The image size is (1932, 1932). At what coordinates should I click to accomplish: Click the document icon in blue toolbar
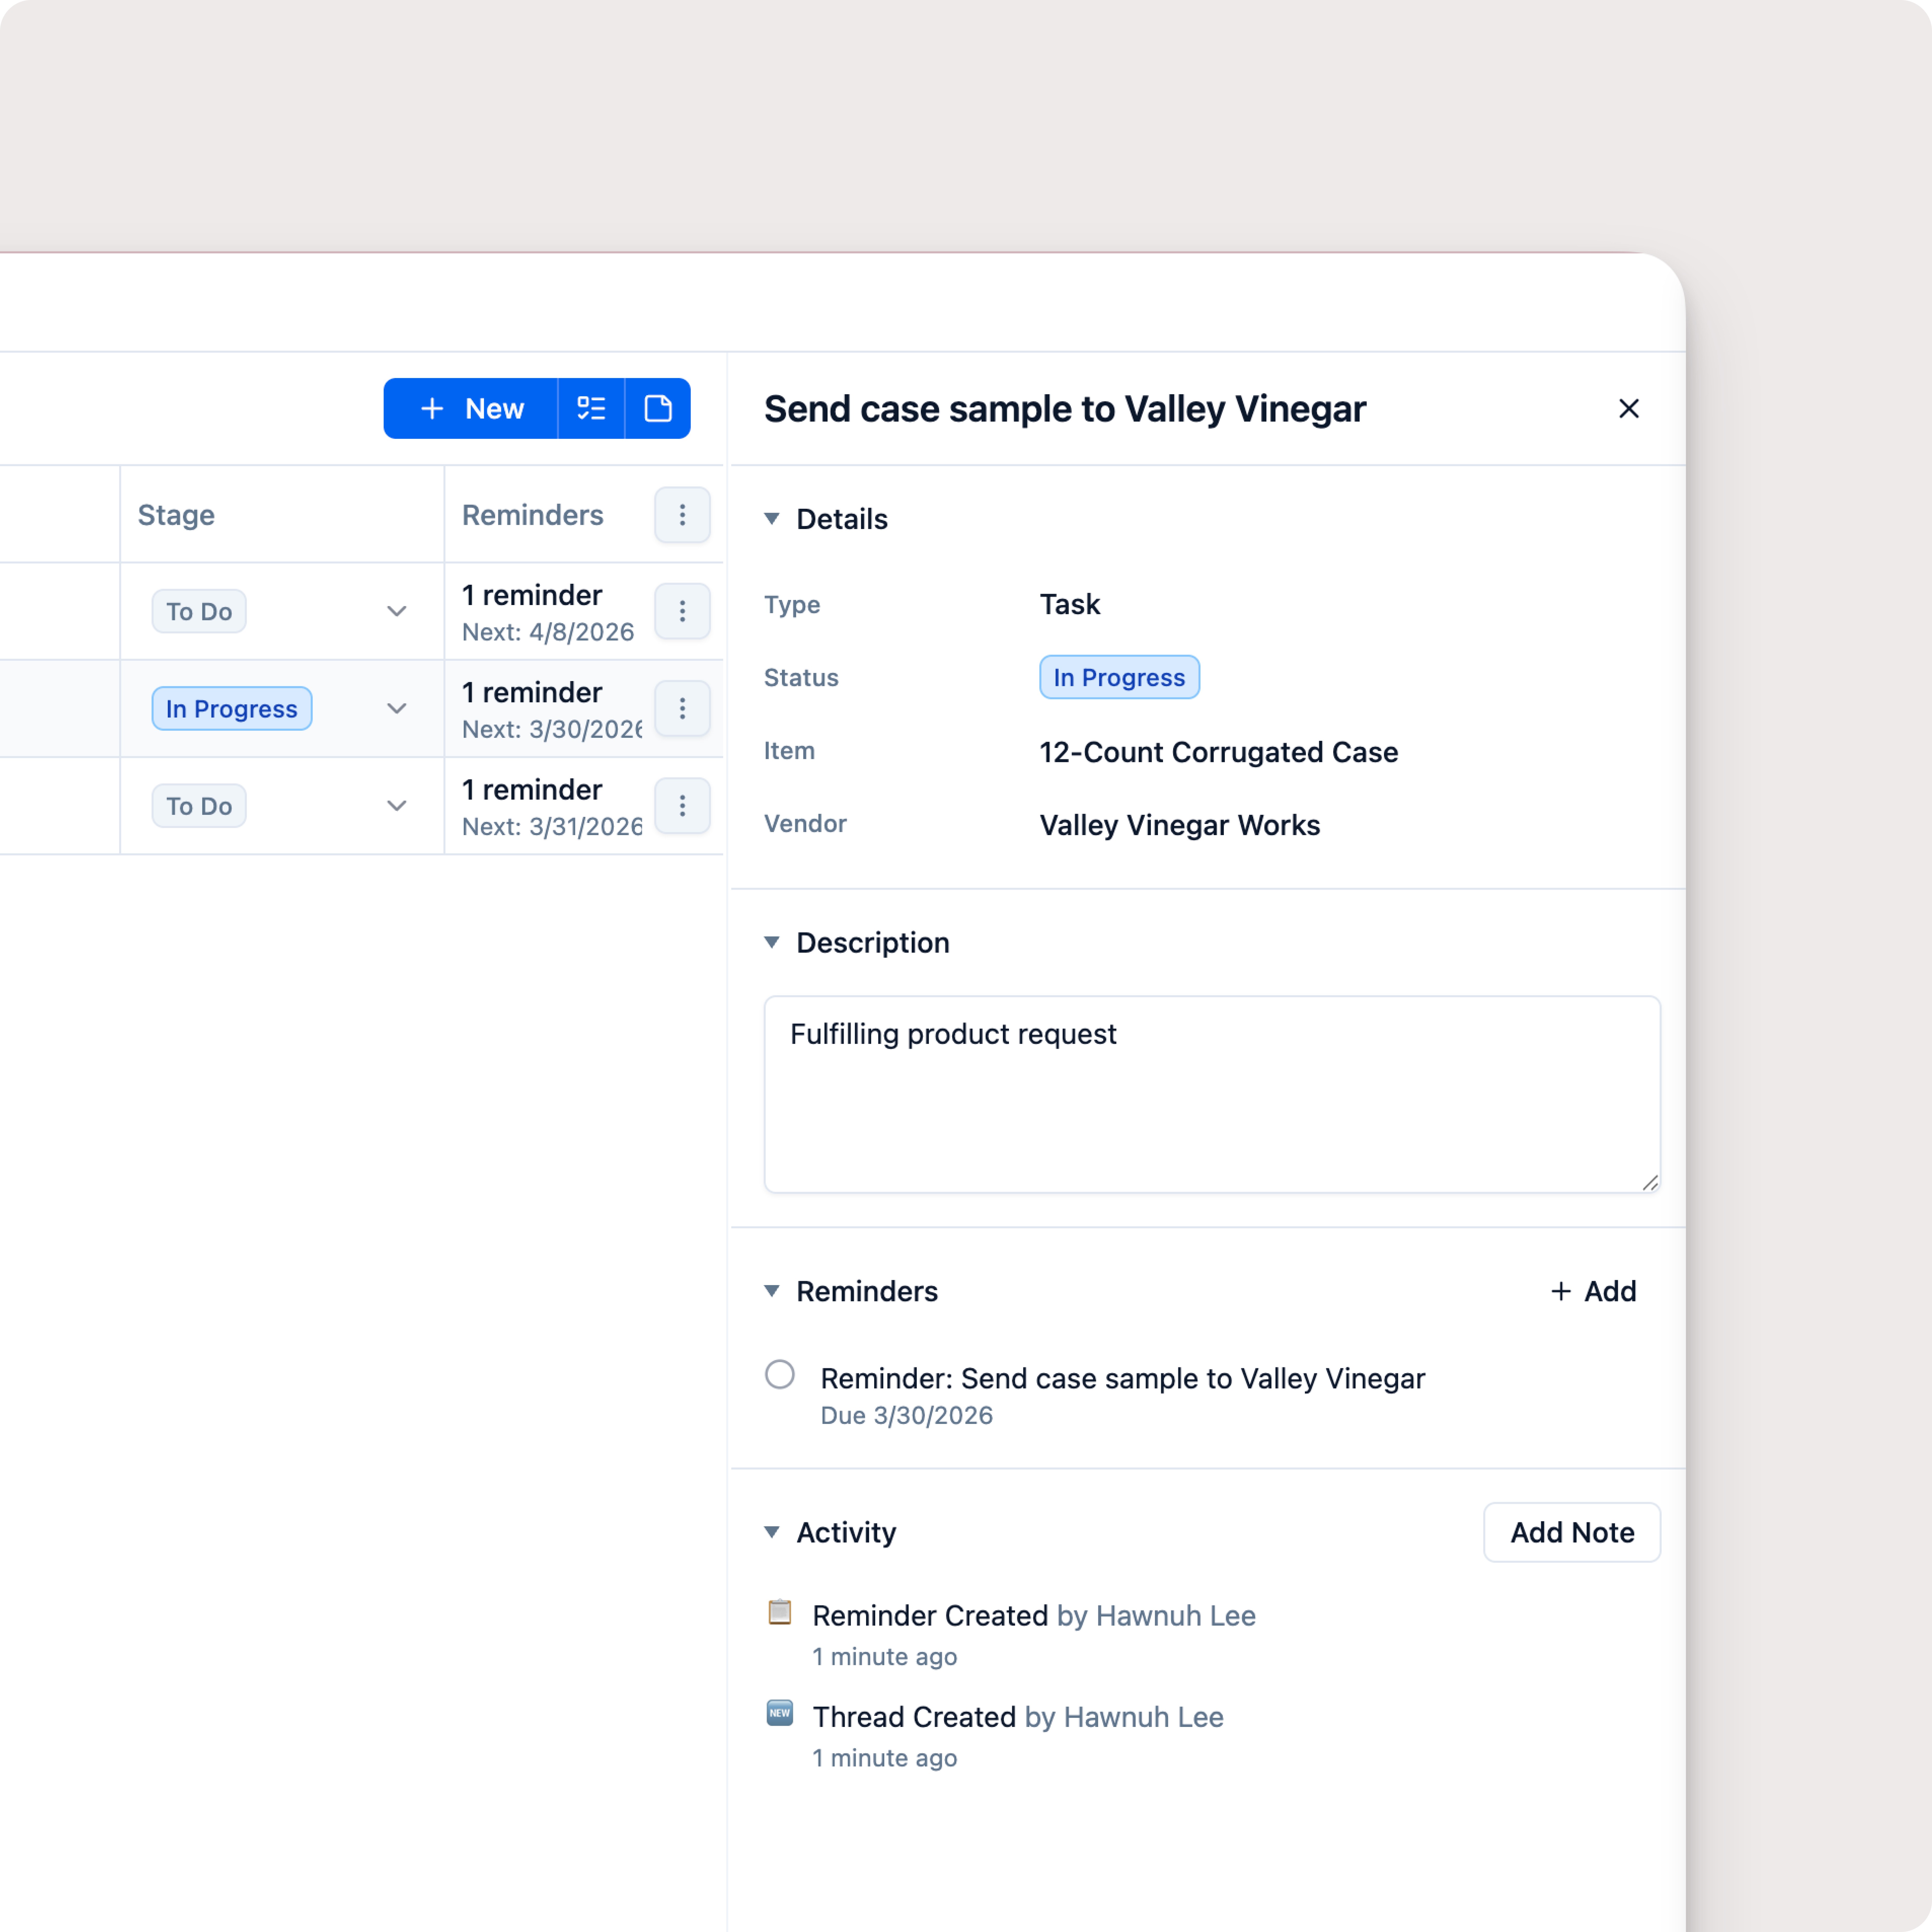click(658, 408)
